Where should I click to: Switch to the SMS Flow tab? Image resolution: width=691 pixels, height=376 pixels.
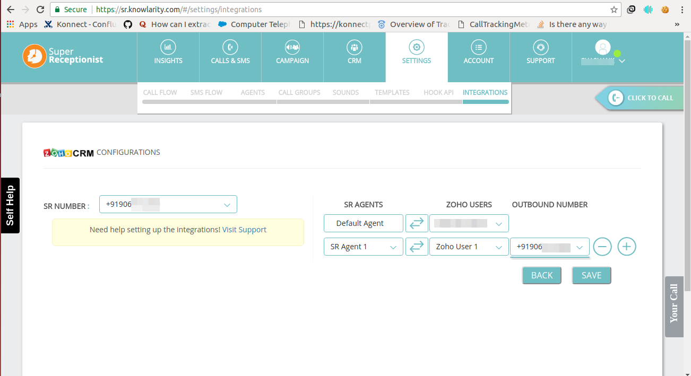(x=206, y=92)
